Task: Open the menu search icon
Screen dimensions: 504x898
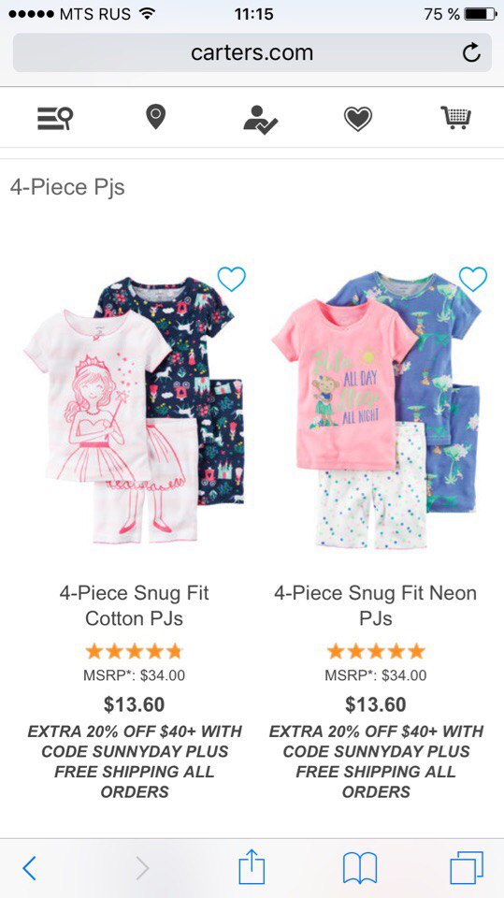Action: pos(55,118)
